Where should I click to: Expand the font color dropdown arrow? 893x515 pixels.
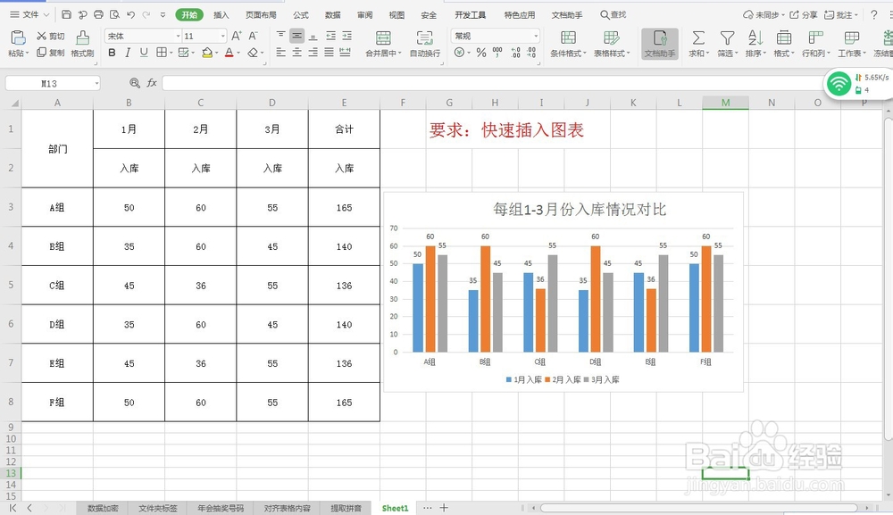239,53
